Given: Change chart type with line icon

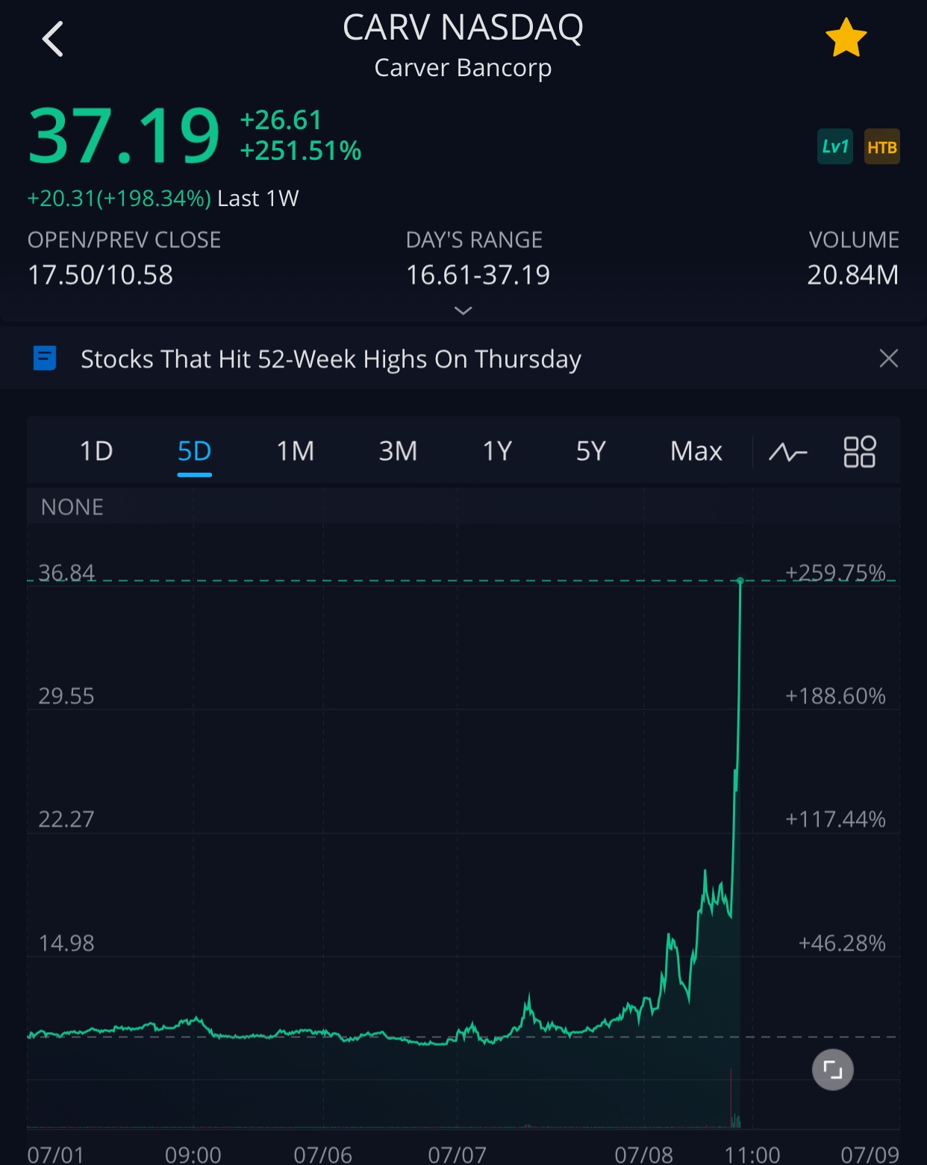Looking at the screenshot, I should tap(788, 452).
